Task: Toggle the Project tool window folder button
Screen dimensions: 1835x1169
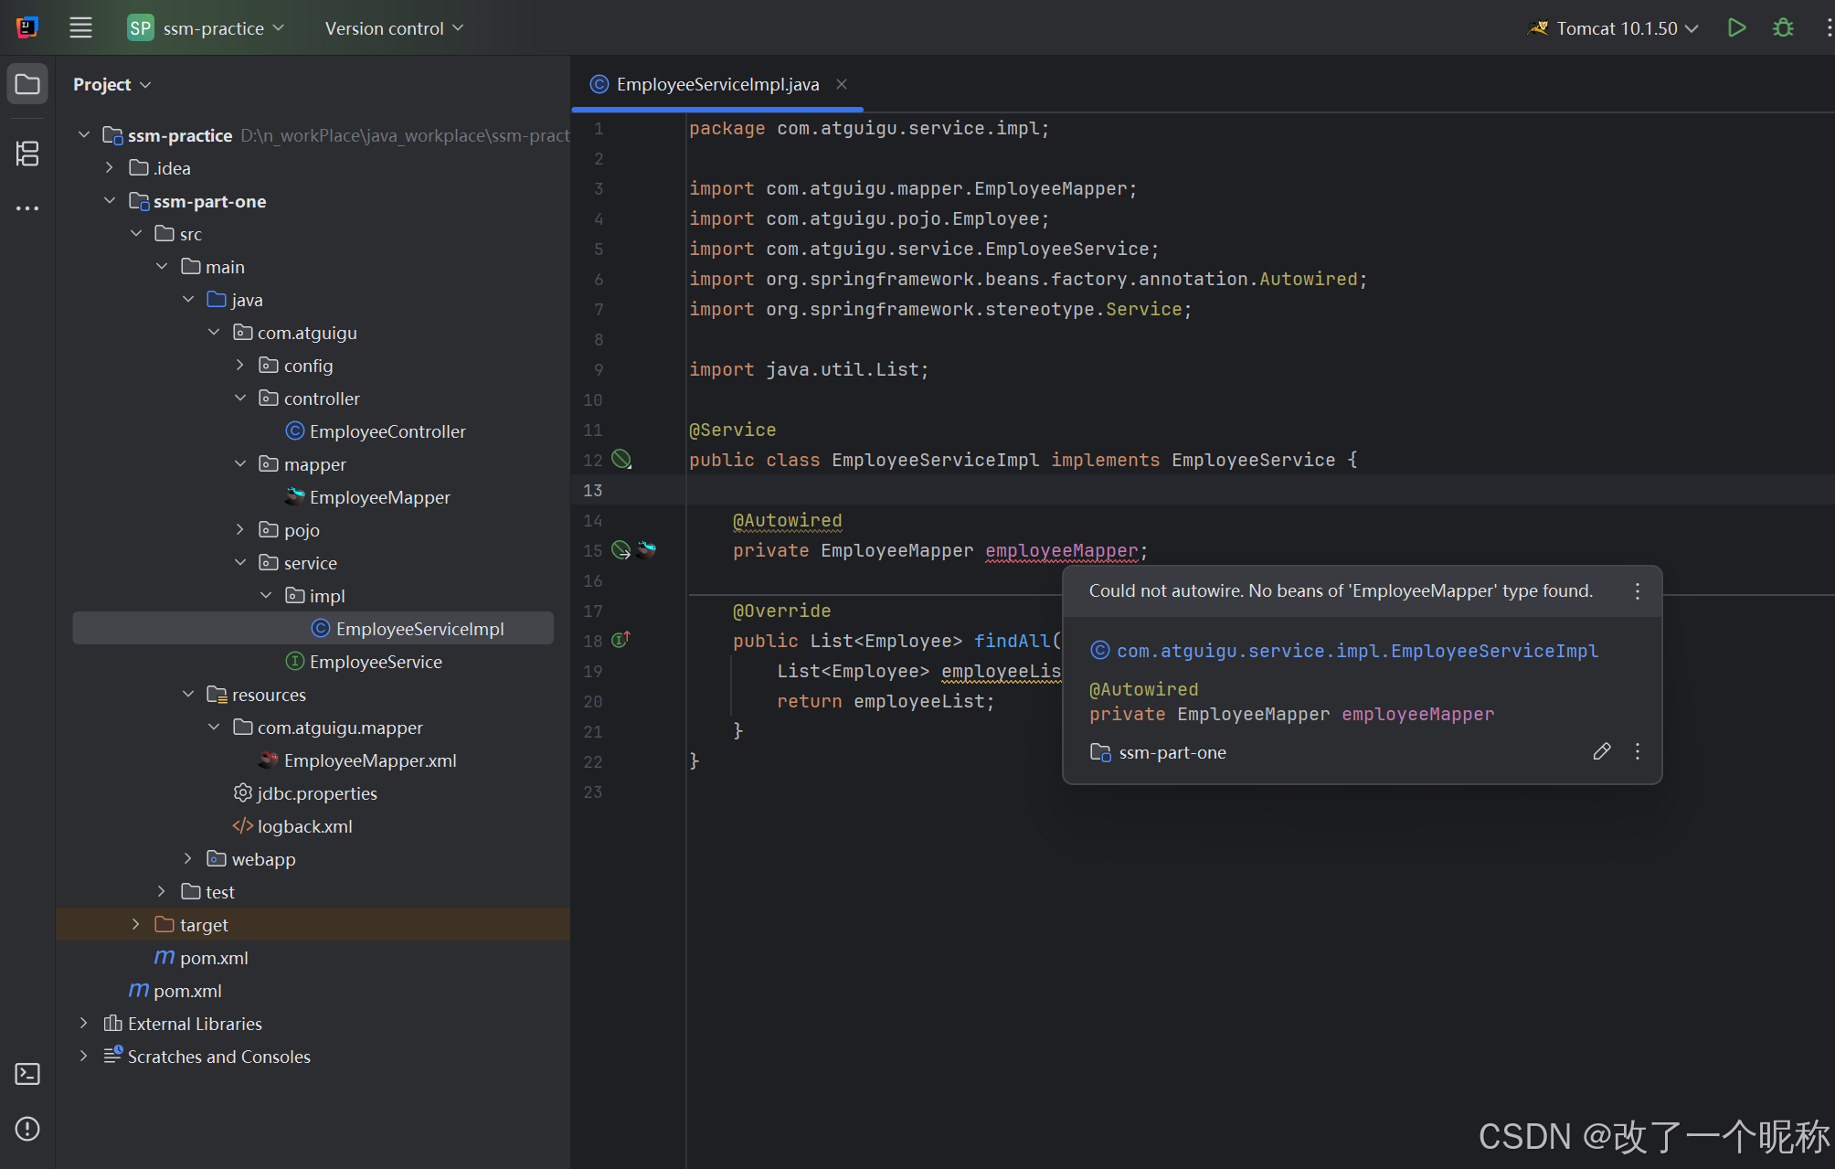Action: (x=27, y=85)
